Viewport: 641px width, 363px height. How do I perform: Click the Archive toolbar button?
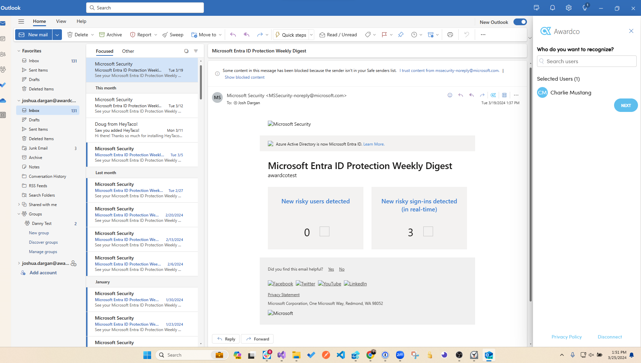111,35
